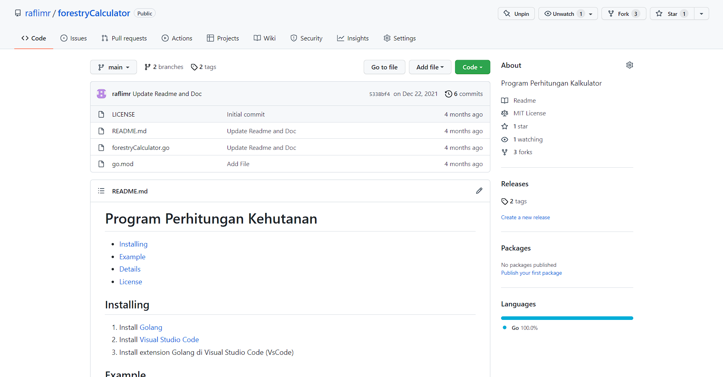Image resolution: width=723 pixels, height=377 pixels.
Task: Jump to the License section link
Action: 131,282
